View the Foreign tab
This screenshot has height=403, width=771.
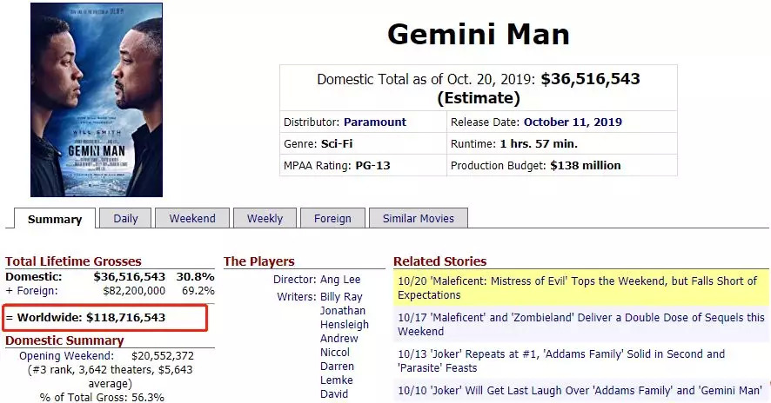[332, 219]
